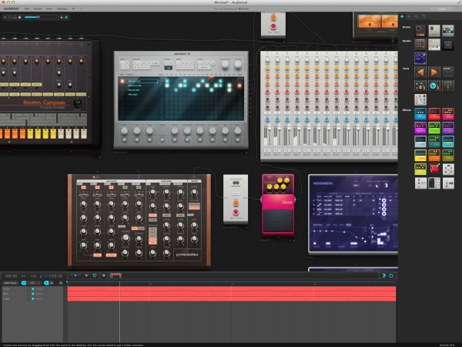Screen dimensions: 462x347
Task: Click the undo arrow icon atop device panel
Action: click(423, 16)
